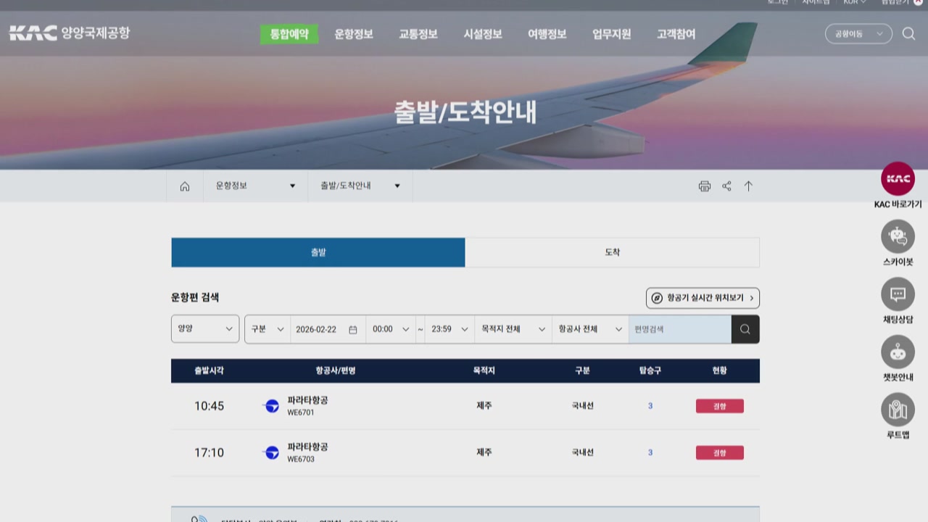Open the KAC 바로가기 shortcut icon
928x522 pixels.
tap(898, 179)
